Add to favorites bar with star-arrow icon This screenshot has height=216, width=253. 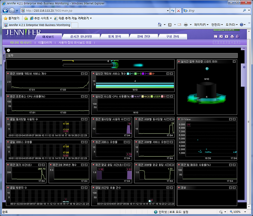(x=26, y=18)
